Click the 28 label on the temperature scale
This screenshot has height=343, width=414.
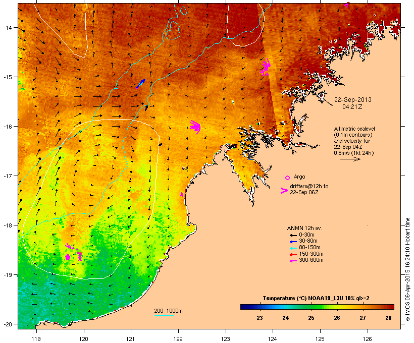click(x=388, y=318)
